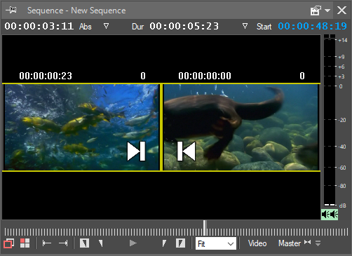This screenshot has width=352, height=256.
Task: Open the panel properties icon in title bar
Action: point(316,11)
